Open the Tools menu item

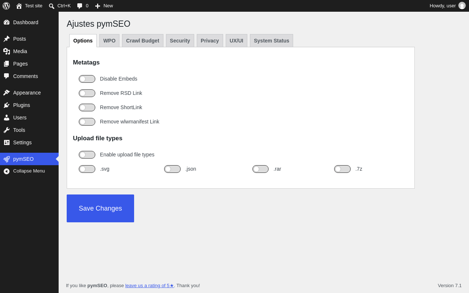click(x=29, y=130)
